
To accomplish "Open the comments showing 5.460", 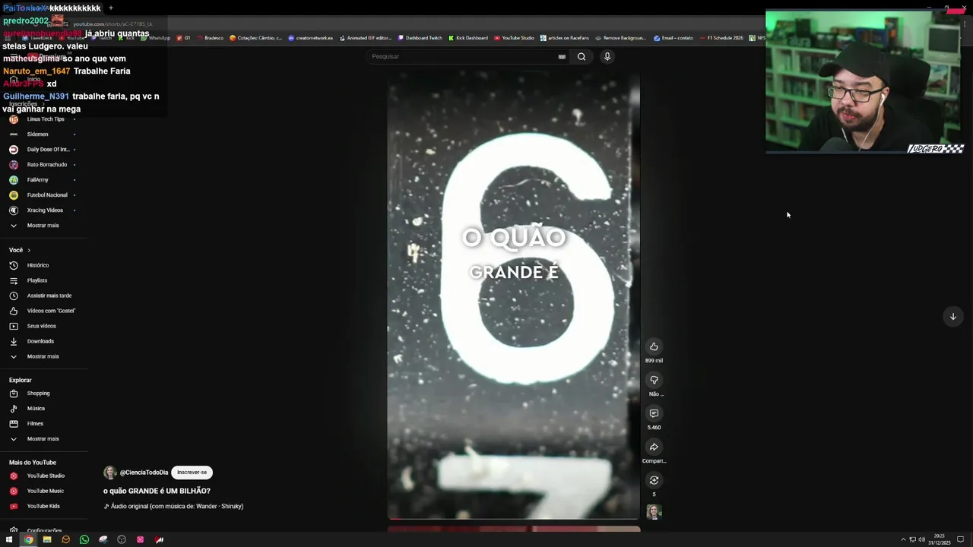I will 654,413.
